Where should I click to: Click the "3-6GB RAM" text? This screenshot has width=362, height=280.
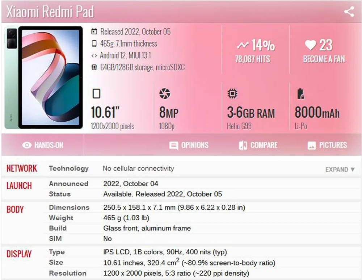(x=251, y=113)
